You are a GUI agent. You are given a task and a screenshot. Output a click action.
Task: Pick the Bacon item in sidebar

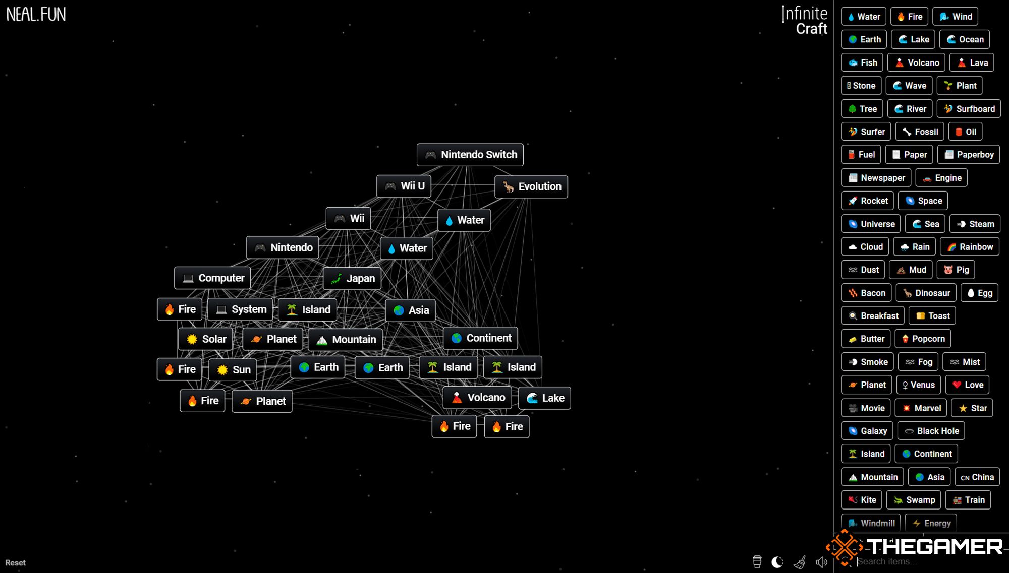866,293
